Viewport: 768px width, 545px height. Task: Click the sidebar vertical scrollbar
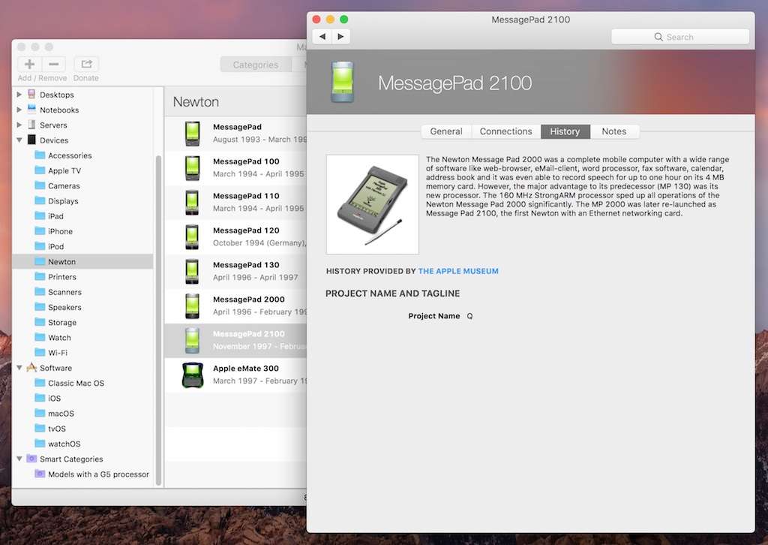(x=158, y=320)
